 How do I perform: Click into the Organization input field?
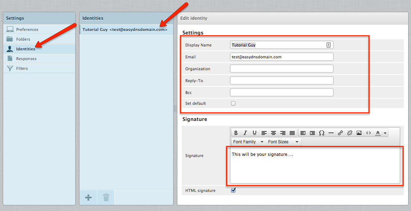[281, 69]
